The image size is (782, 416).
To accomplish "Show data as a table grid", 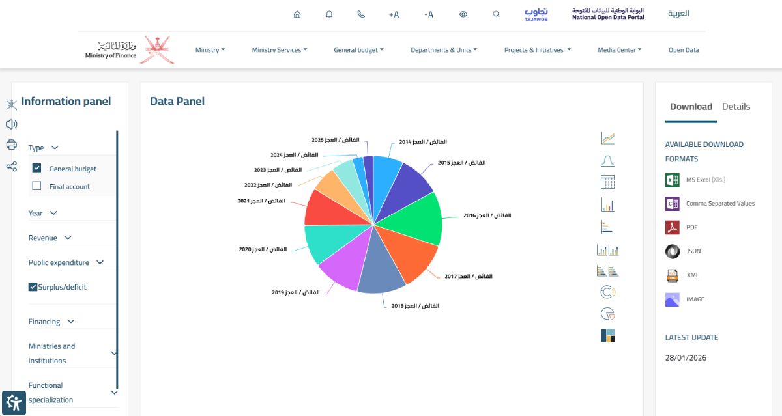I will (608, 182).
